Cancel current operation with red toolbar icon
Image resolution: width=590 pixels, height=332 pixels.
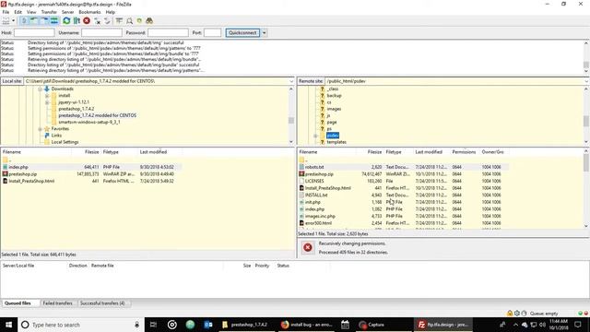87,20
